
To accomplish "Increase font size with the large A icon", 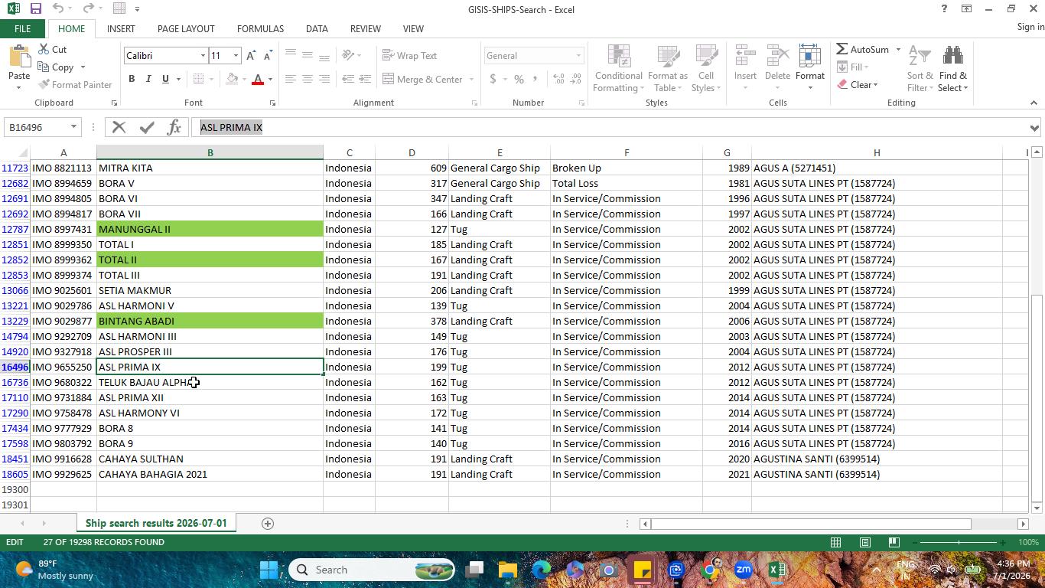I will coord(251,56).
